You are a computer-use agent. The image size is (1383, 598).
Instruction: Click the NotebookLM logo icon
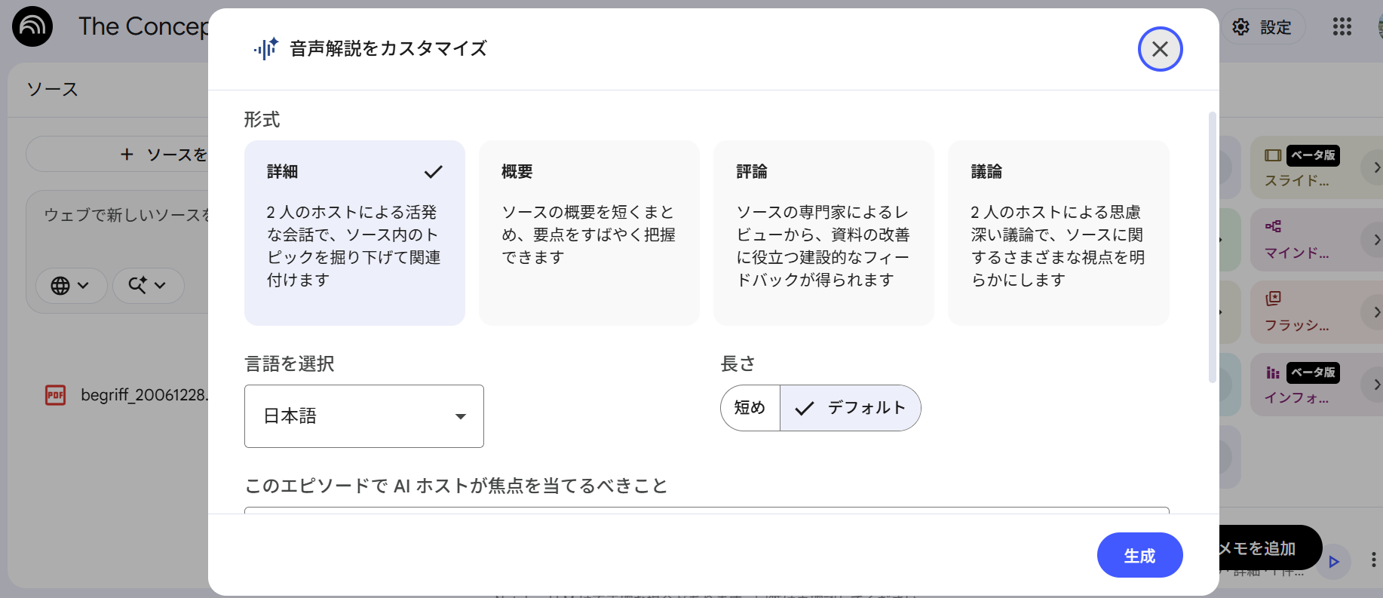32,26
